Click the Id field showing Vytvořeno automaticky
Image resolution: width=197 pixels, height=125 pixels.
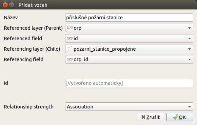coord(129,83)
